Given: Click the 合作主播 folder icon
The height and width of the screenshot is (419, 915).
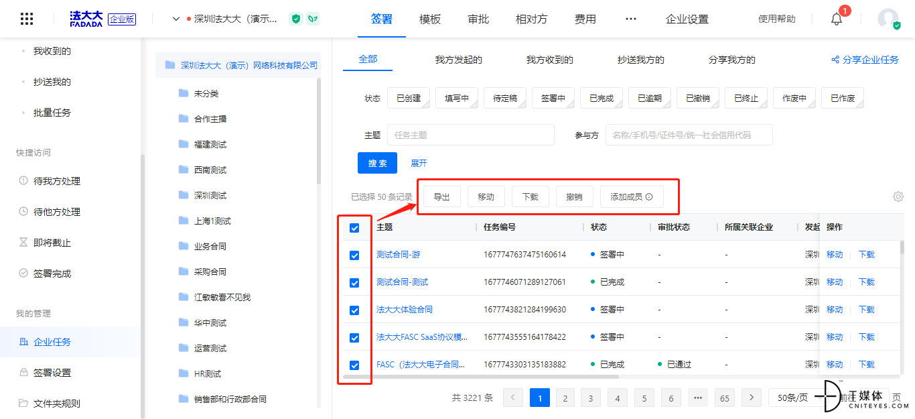Looking at the screenshot, I should point(184,119).
